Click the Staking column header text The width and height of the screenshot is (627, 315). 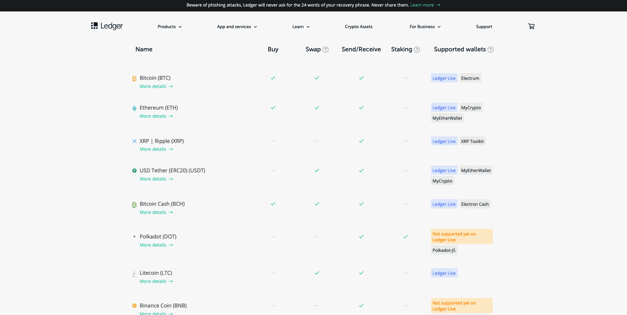tap(402, 49)
